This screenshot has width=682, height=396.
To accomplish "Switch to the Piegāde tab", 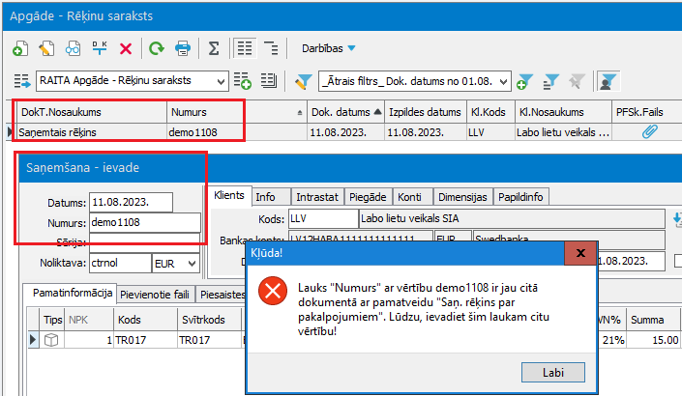I will (368, 197).
